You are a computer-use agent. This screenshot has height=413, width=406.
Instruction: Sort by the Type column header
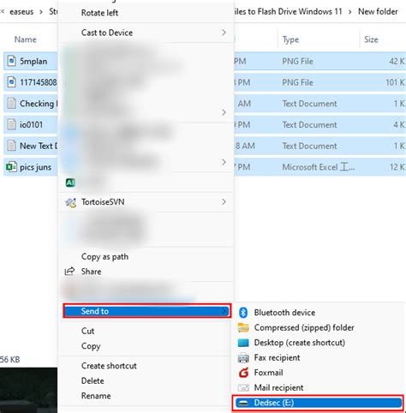290,39
